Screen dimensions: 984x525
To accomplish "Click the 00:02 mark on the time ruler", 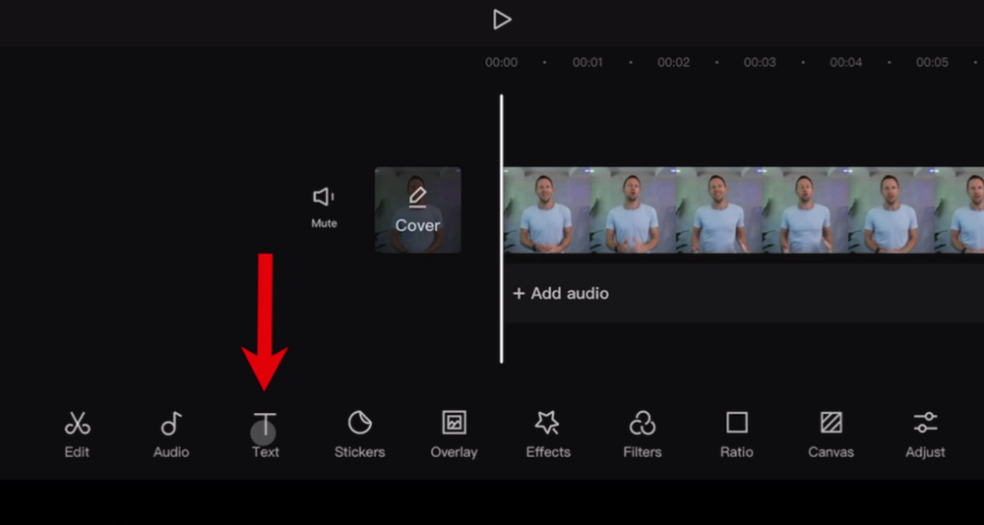I will point(673,63).
